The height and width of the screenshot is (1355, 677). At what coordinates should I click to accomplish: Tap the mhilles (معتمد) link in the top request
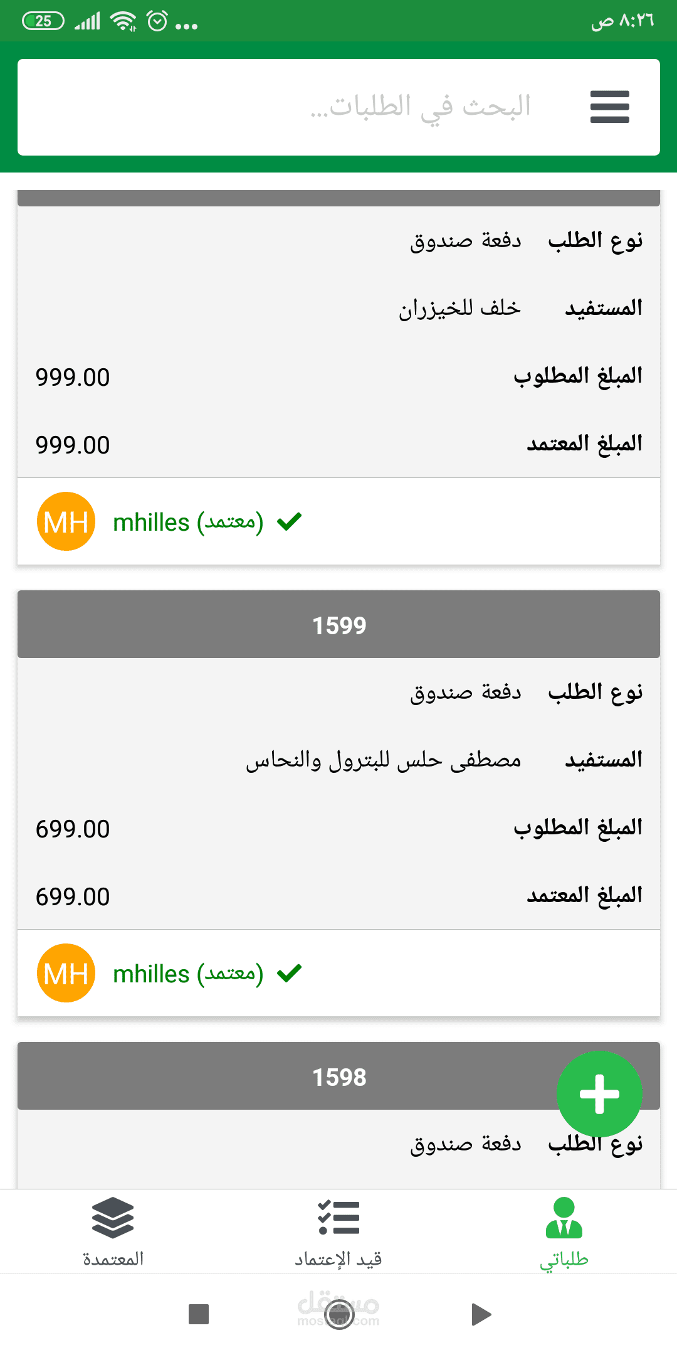pyautogui.click(x=188, y=523)
